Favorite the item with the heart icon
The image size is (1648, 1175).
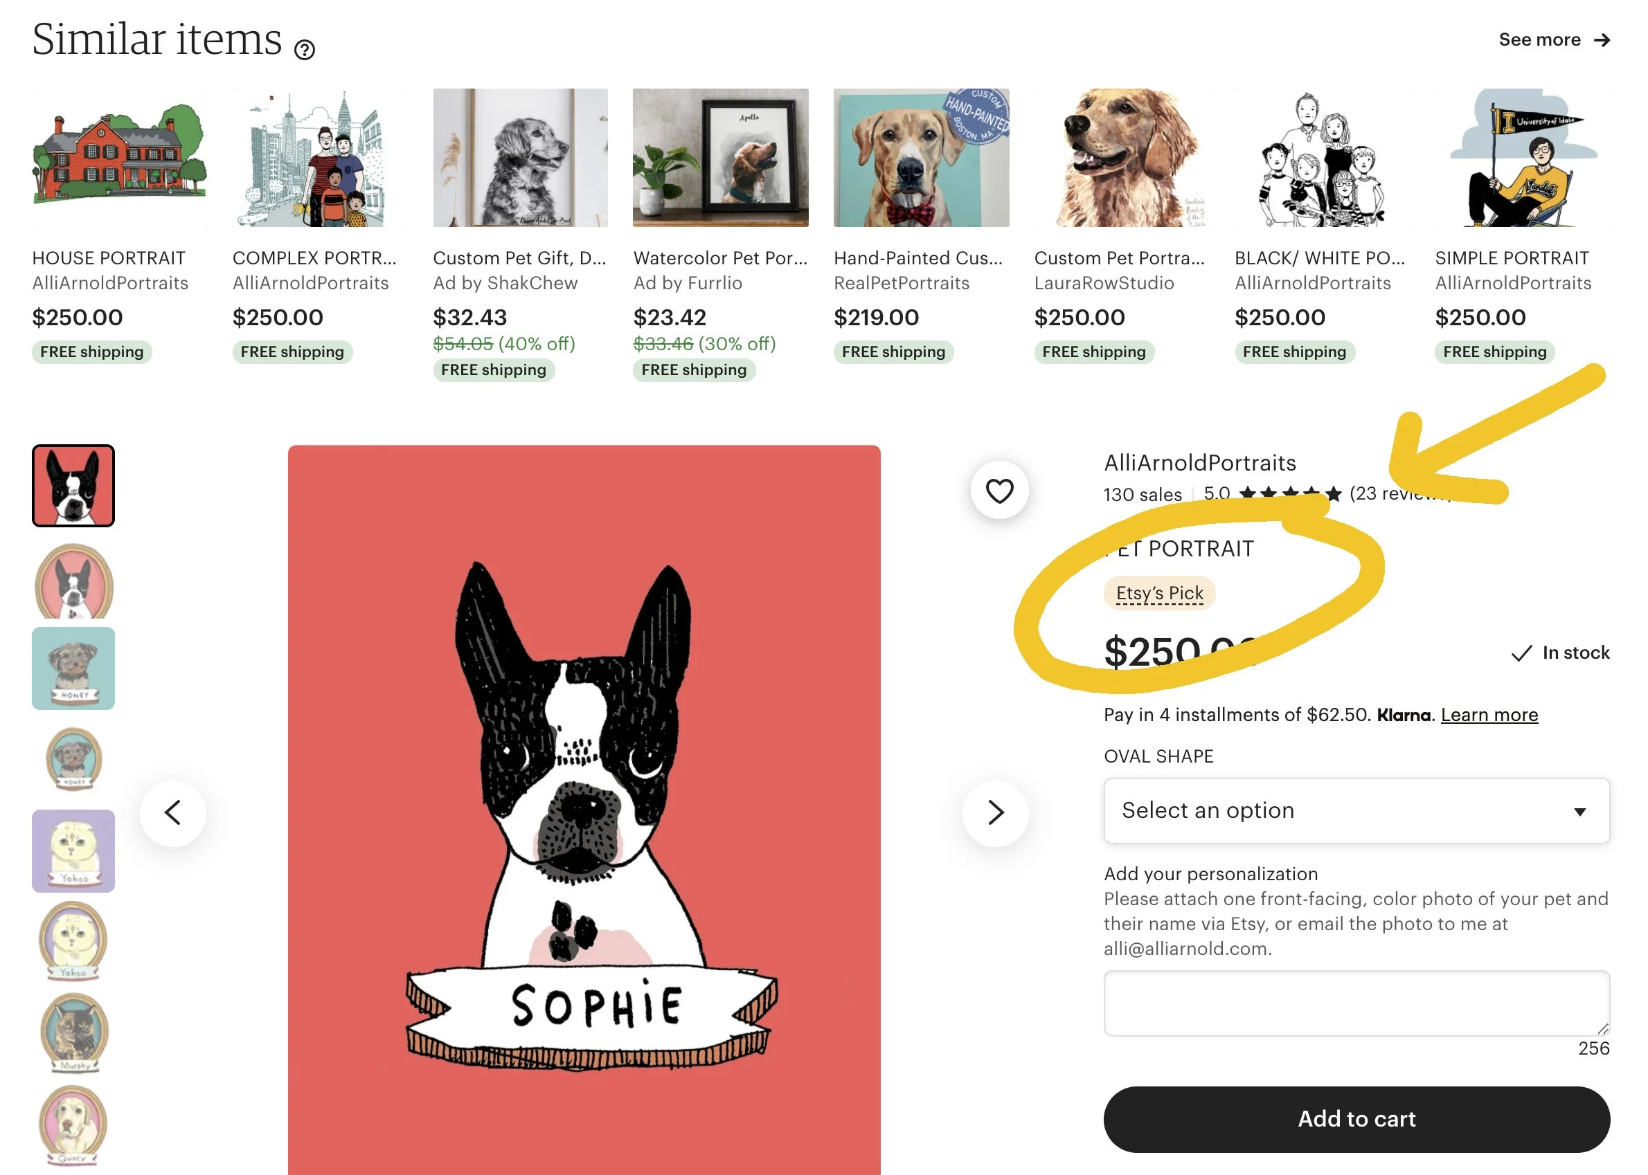tap(999, 491)
